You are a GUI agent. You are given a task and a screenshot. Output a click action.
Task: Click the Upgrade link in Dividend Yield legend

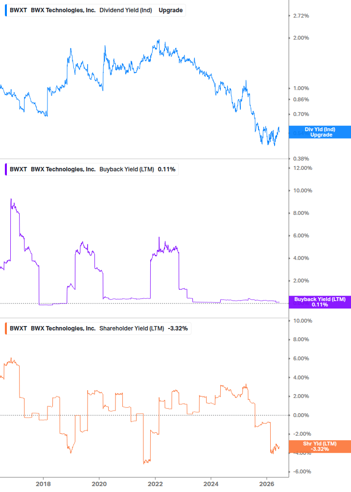click(x=171, y=10)
